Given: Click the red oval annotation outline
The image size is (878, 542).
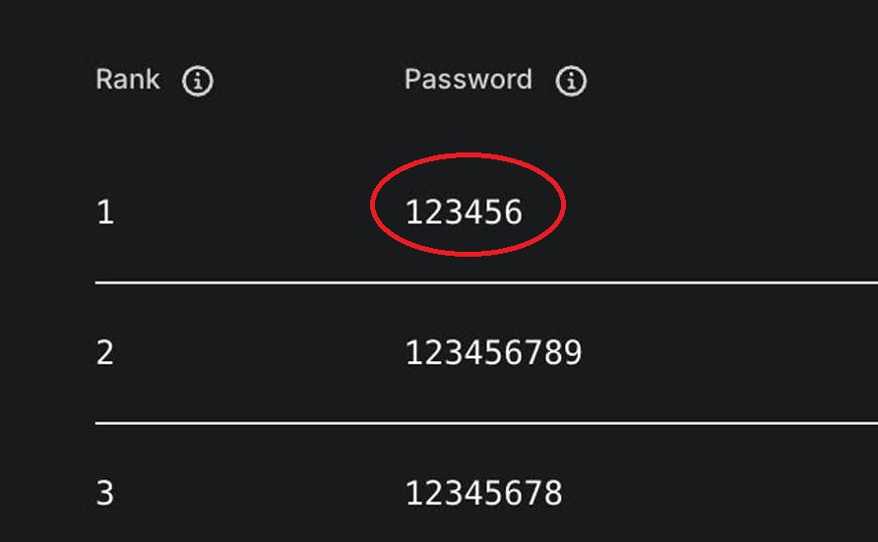Looking at the screenshot, I should 563,204.
